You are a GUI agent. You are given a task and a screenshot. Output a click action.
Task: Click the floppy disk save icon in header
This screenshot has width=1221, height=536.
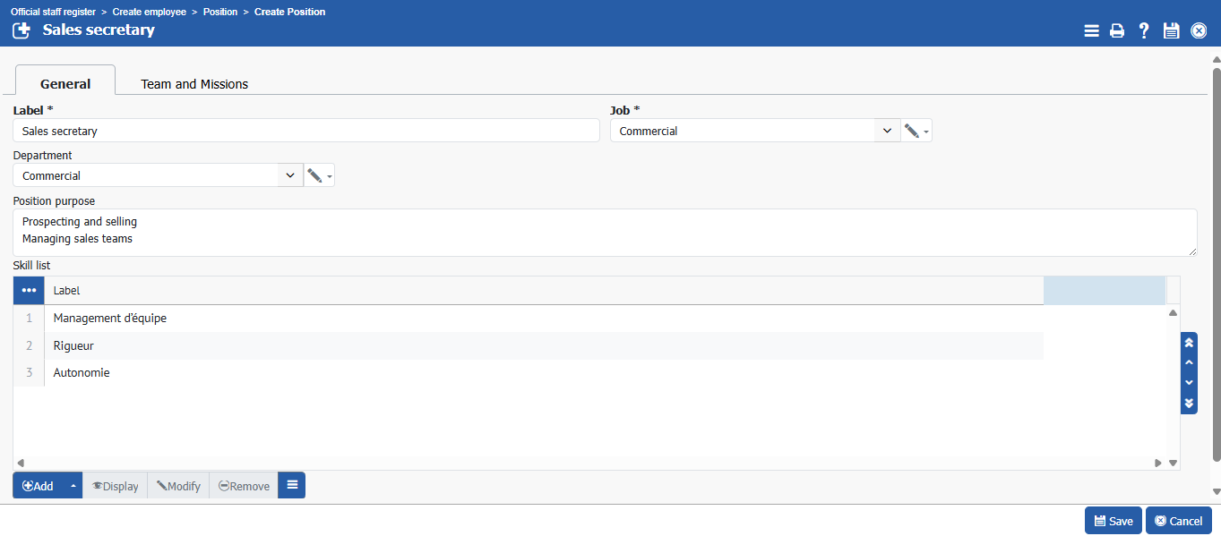1171,31
